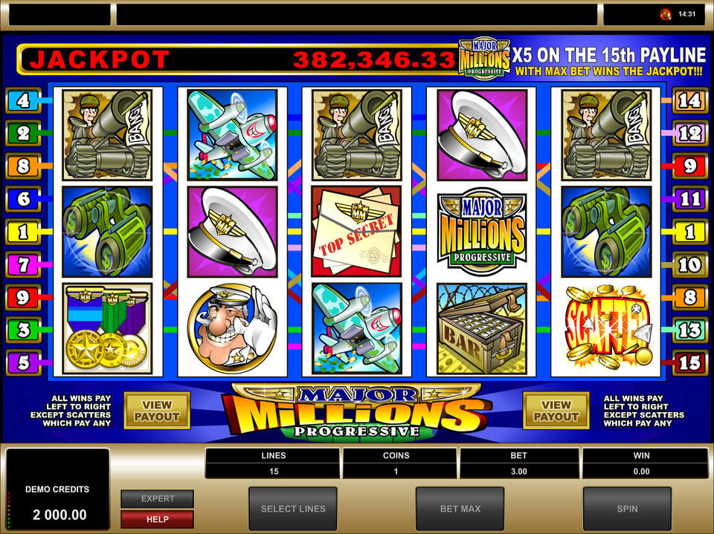
Task: Open the Select Lines control
Action: click(x=293, y=509)
